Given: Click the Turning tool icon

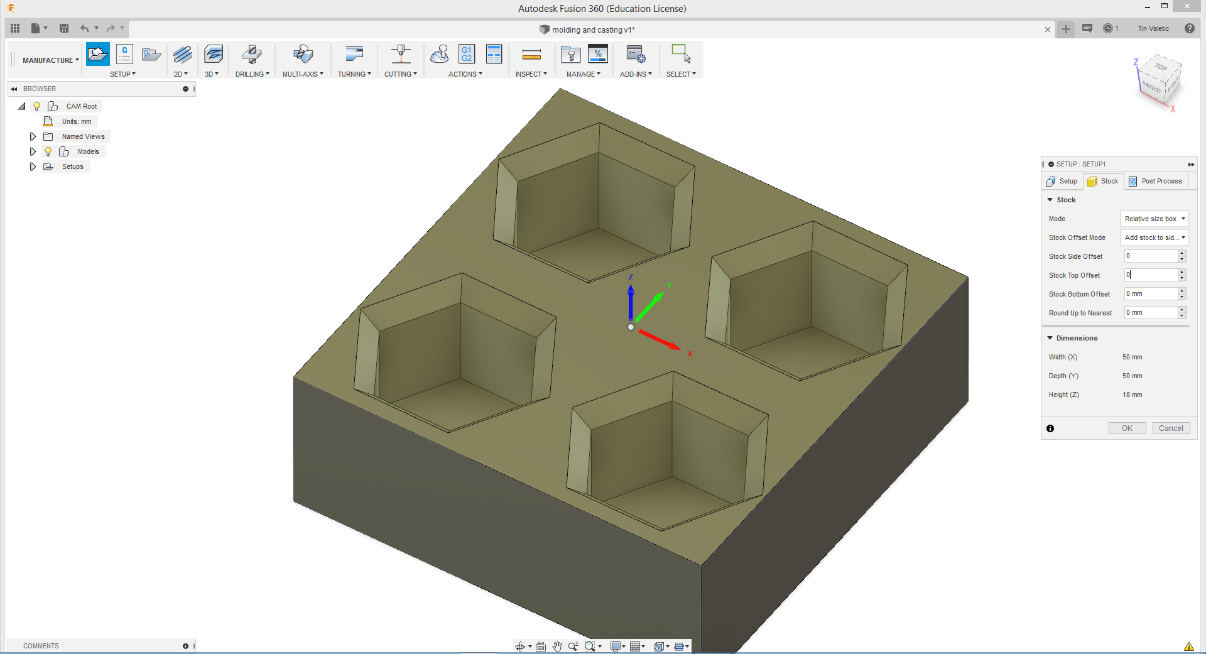Looking at the screenshot, I should (x=354, y=55).
